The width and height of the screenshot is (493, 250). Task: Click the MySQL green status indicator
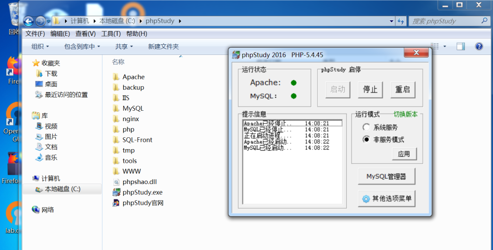pos(294,96)
